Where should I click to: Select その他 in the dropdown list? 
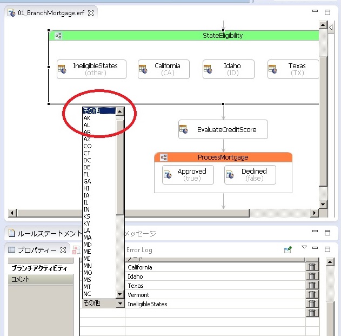(x=99, y=111)
